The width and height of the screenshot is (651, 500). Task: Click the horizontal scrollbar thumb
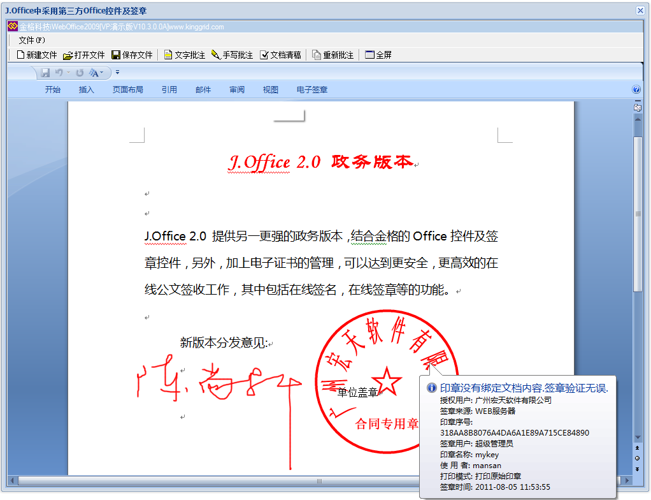pos(319,481)
